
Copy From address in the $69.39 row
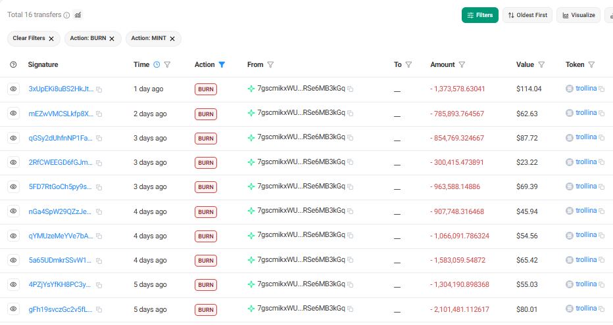point(351,187)
